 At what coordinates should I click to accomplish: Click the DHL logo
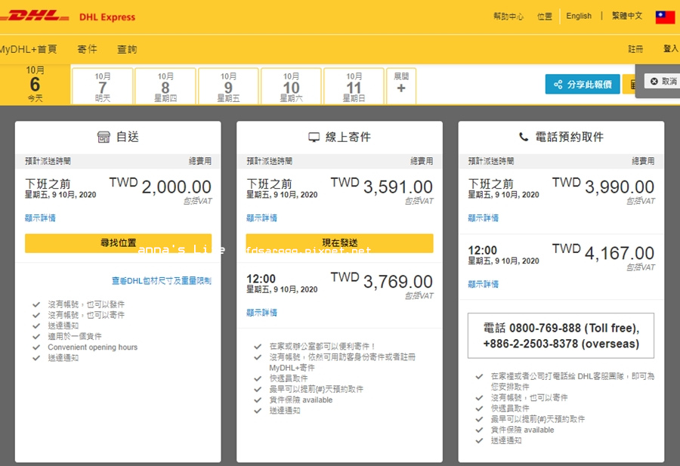coord(34,17)
